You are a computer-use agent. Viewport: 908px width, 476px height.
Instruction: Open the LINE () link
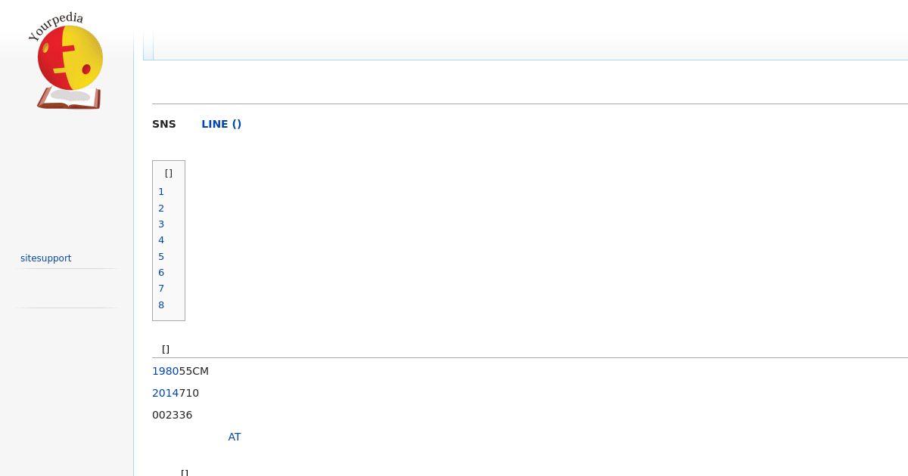[x=222, y=124]
